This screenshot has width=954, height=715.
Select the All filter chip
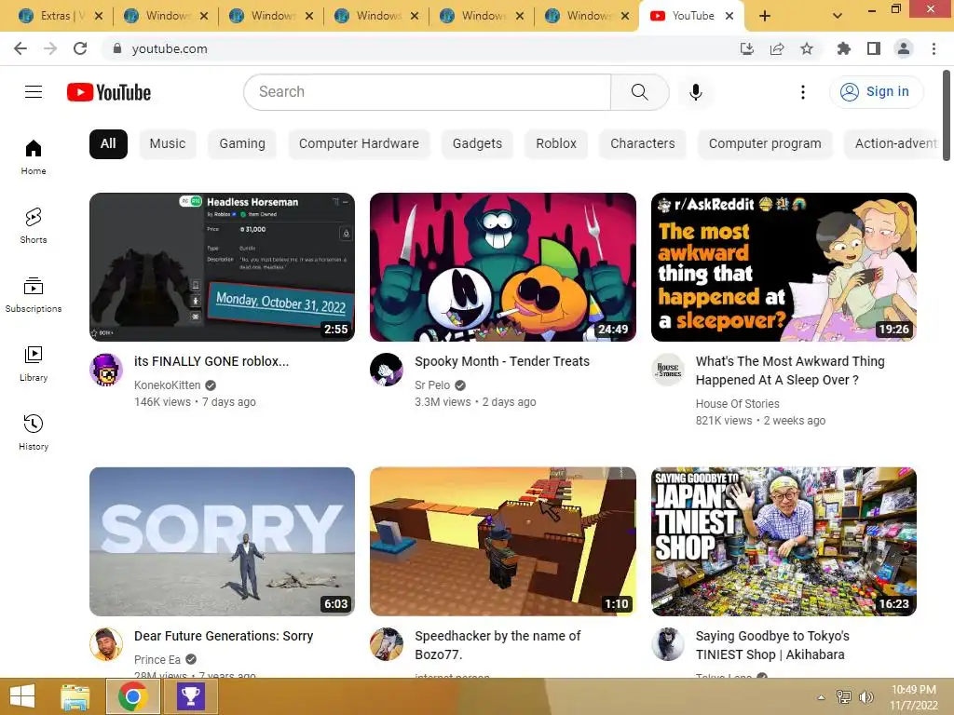pos(108,144)
